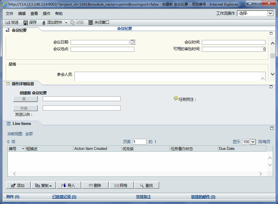Click the CC recipient input field

(82, 108)
